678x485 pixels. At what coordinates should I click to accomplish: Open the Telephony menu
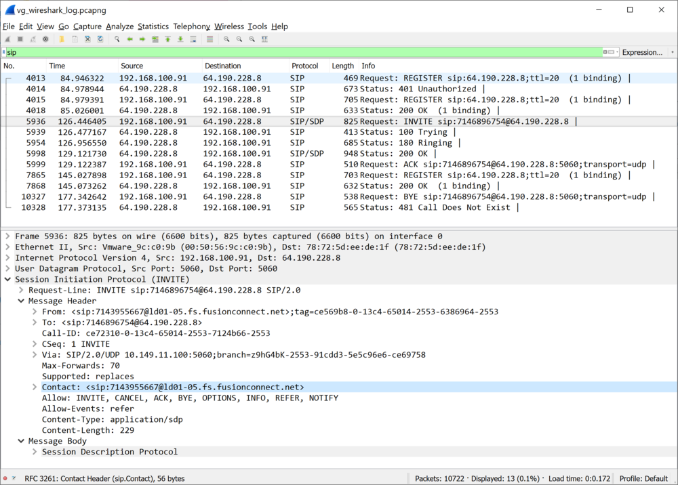191,26
